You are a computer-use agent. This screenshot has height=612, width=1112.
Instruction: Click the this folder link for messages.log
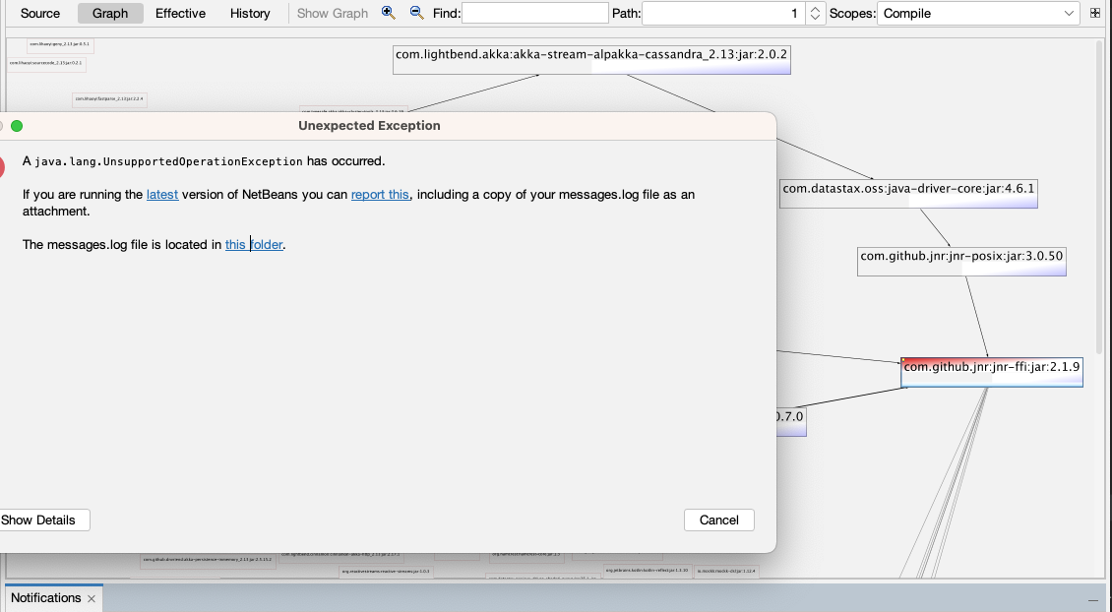[254, 244]
